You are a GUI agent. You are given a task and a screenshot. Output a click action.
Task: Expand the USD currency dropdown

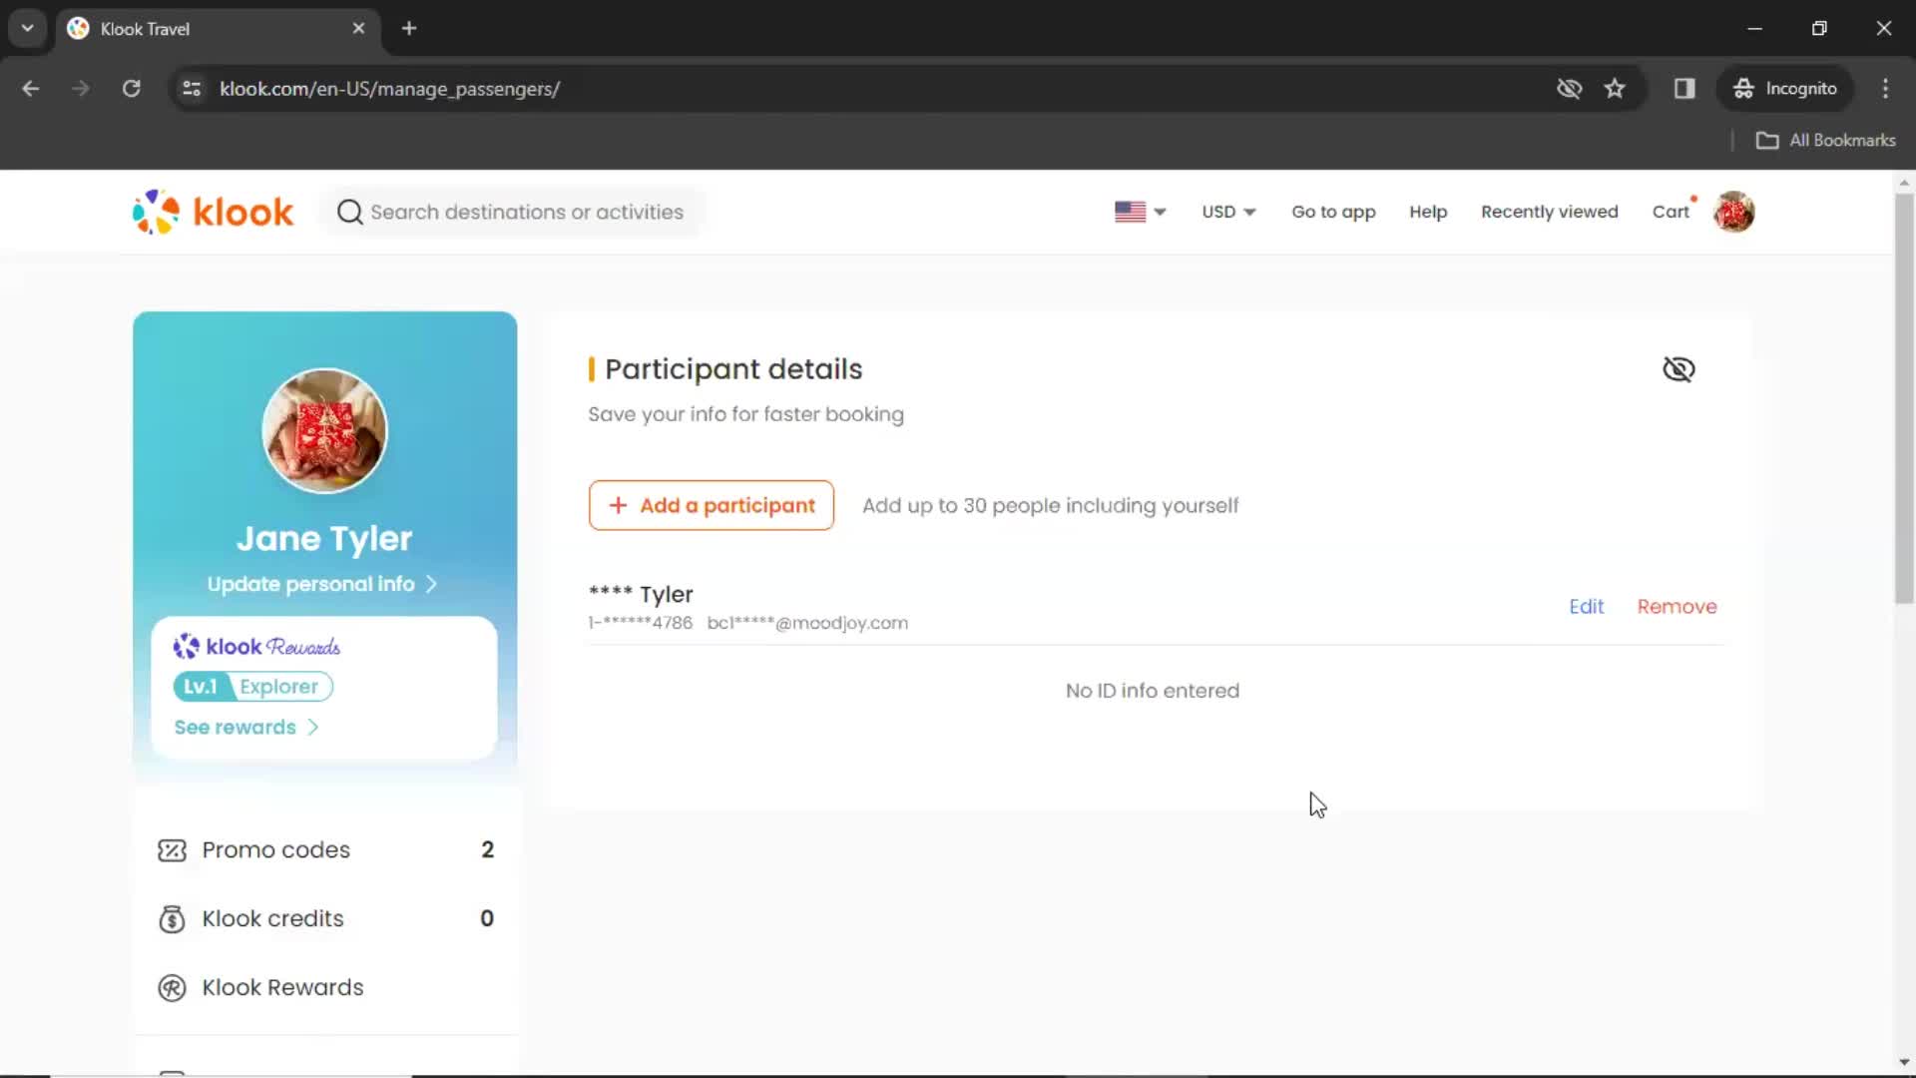click(1226, 212)
